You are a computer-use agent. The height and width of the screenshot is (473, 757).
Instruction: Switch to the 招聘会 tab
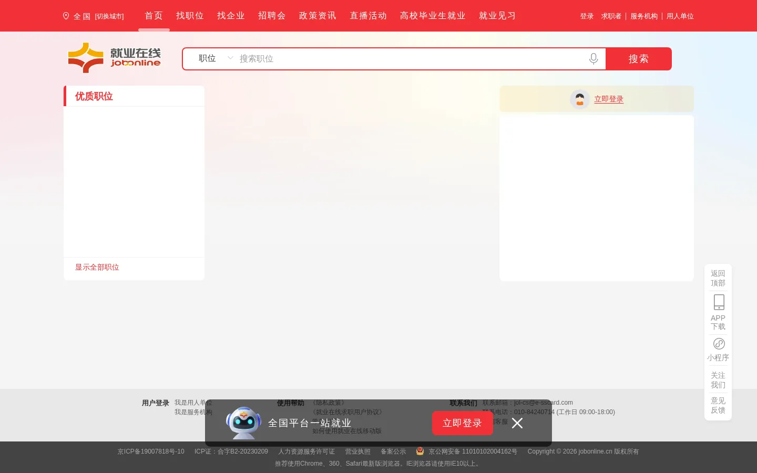point(272,16)
